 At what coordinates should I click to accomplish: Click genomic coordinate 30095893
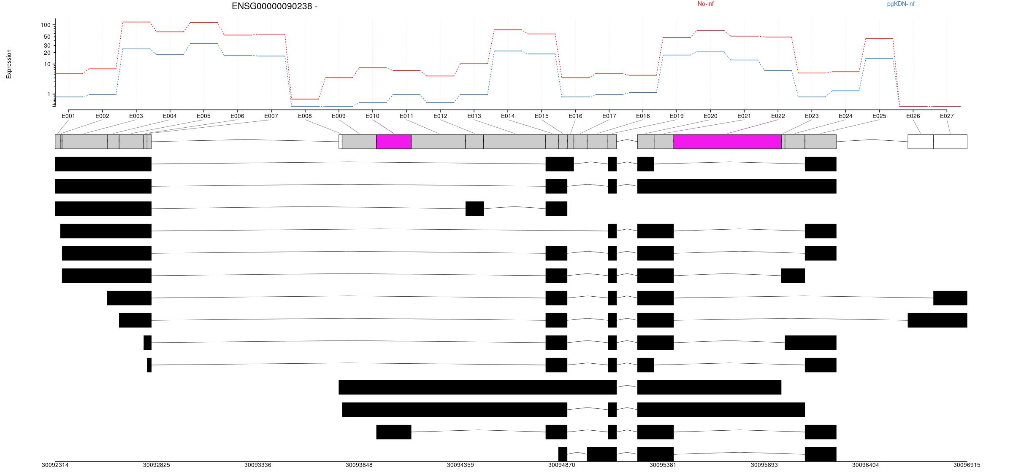click(764, 465)
